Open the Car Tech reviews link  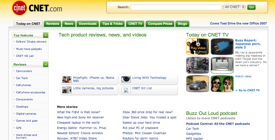point(22,78)
